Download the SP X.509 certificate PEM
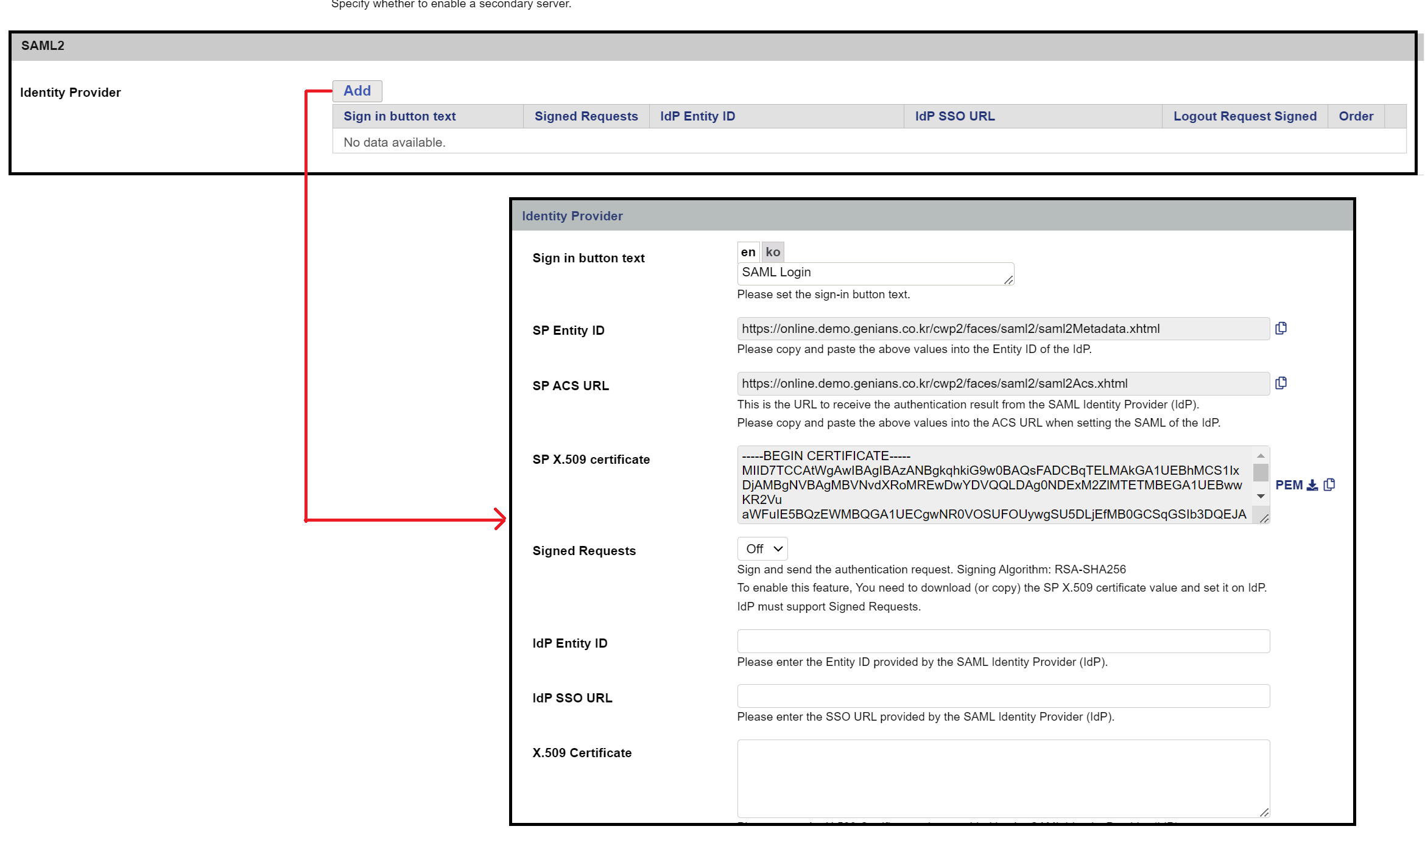 point(1312,485)
